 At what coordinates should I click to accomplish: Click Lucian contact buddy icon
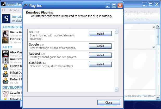pos(5,67)
